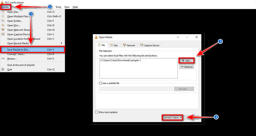The image size is (256, 136).
Task: Minimize the Open Media dialog
Action: pyautogui.click(x=178, y=37)
